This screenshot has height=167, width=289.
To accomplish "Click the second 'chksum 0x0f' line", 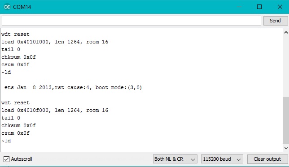I will tap(18, 125).
